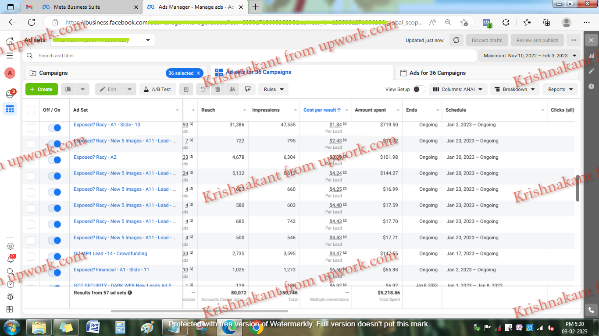Undo recent changes with the revert arrow

(202, 89)
